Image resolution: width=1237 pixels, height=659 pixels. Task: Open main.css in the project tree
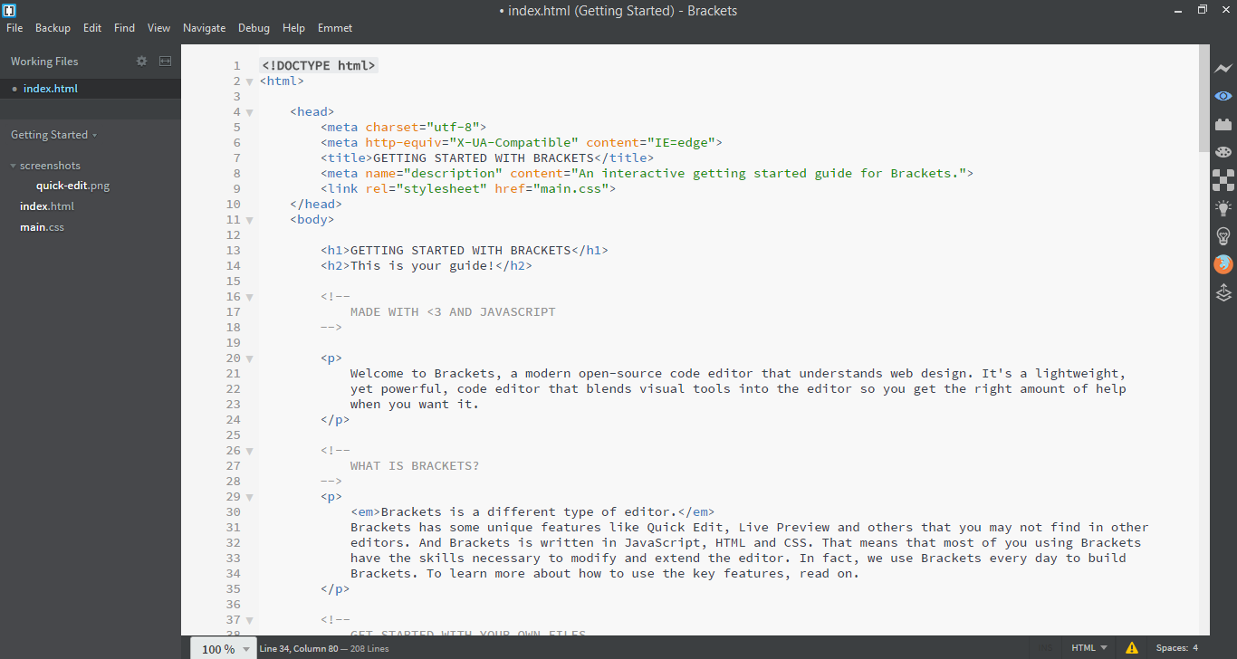pos(42,227)
